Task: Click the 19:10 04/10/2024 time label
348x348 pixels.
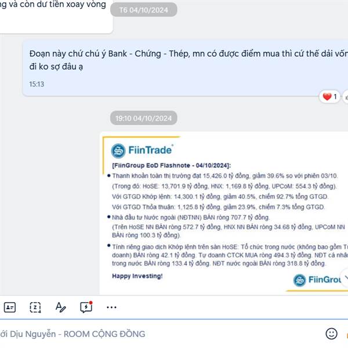Action: tap(144, 118)
